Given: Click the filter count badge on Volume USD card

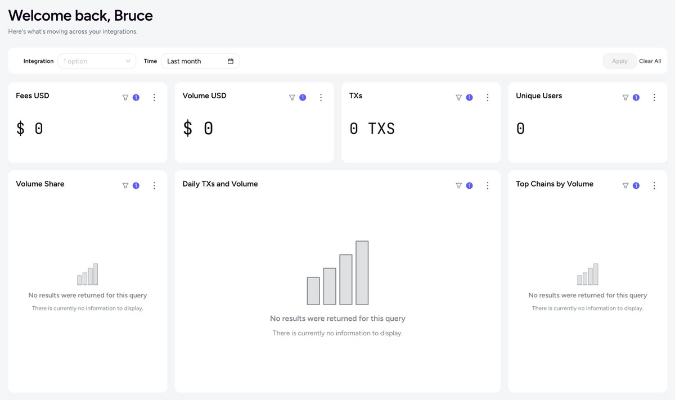Looking at the screenshot, I should 303,97.
